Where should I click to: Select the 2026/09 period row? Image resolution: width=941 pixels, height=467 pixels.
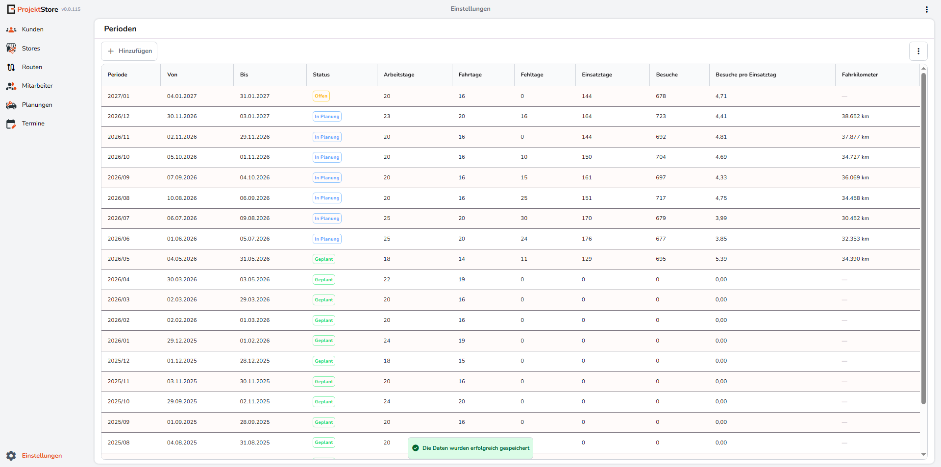tap(510, 178)
